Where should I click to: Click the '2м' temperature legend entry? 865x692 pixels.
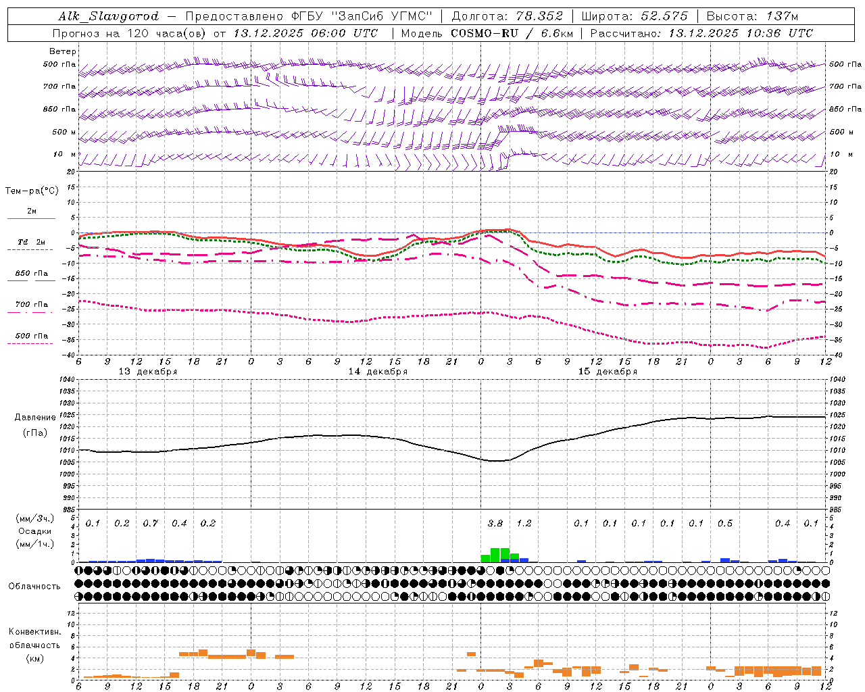[x=32, y=211]
